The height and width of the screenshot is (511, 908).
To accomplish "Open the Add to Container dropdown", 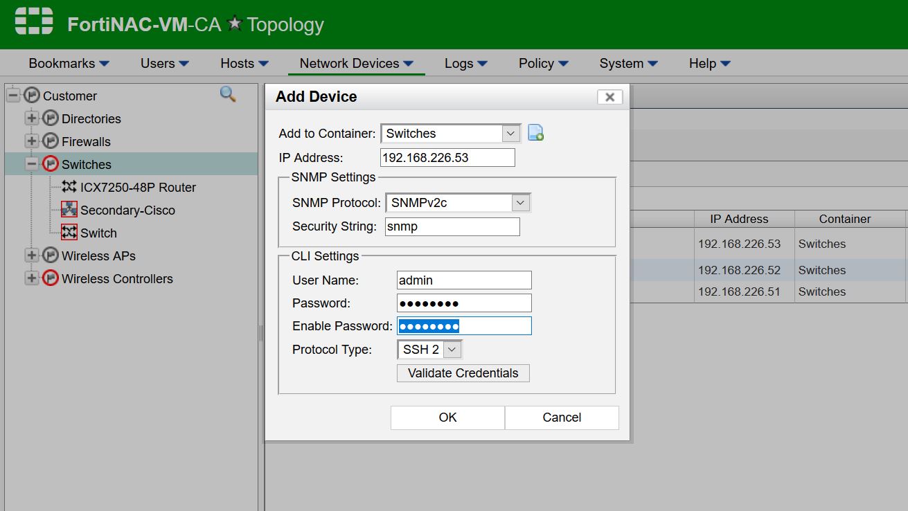I will click(511, 133).
